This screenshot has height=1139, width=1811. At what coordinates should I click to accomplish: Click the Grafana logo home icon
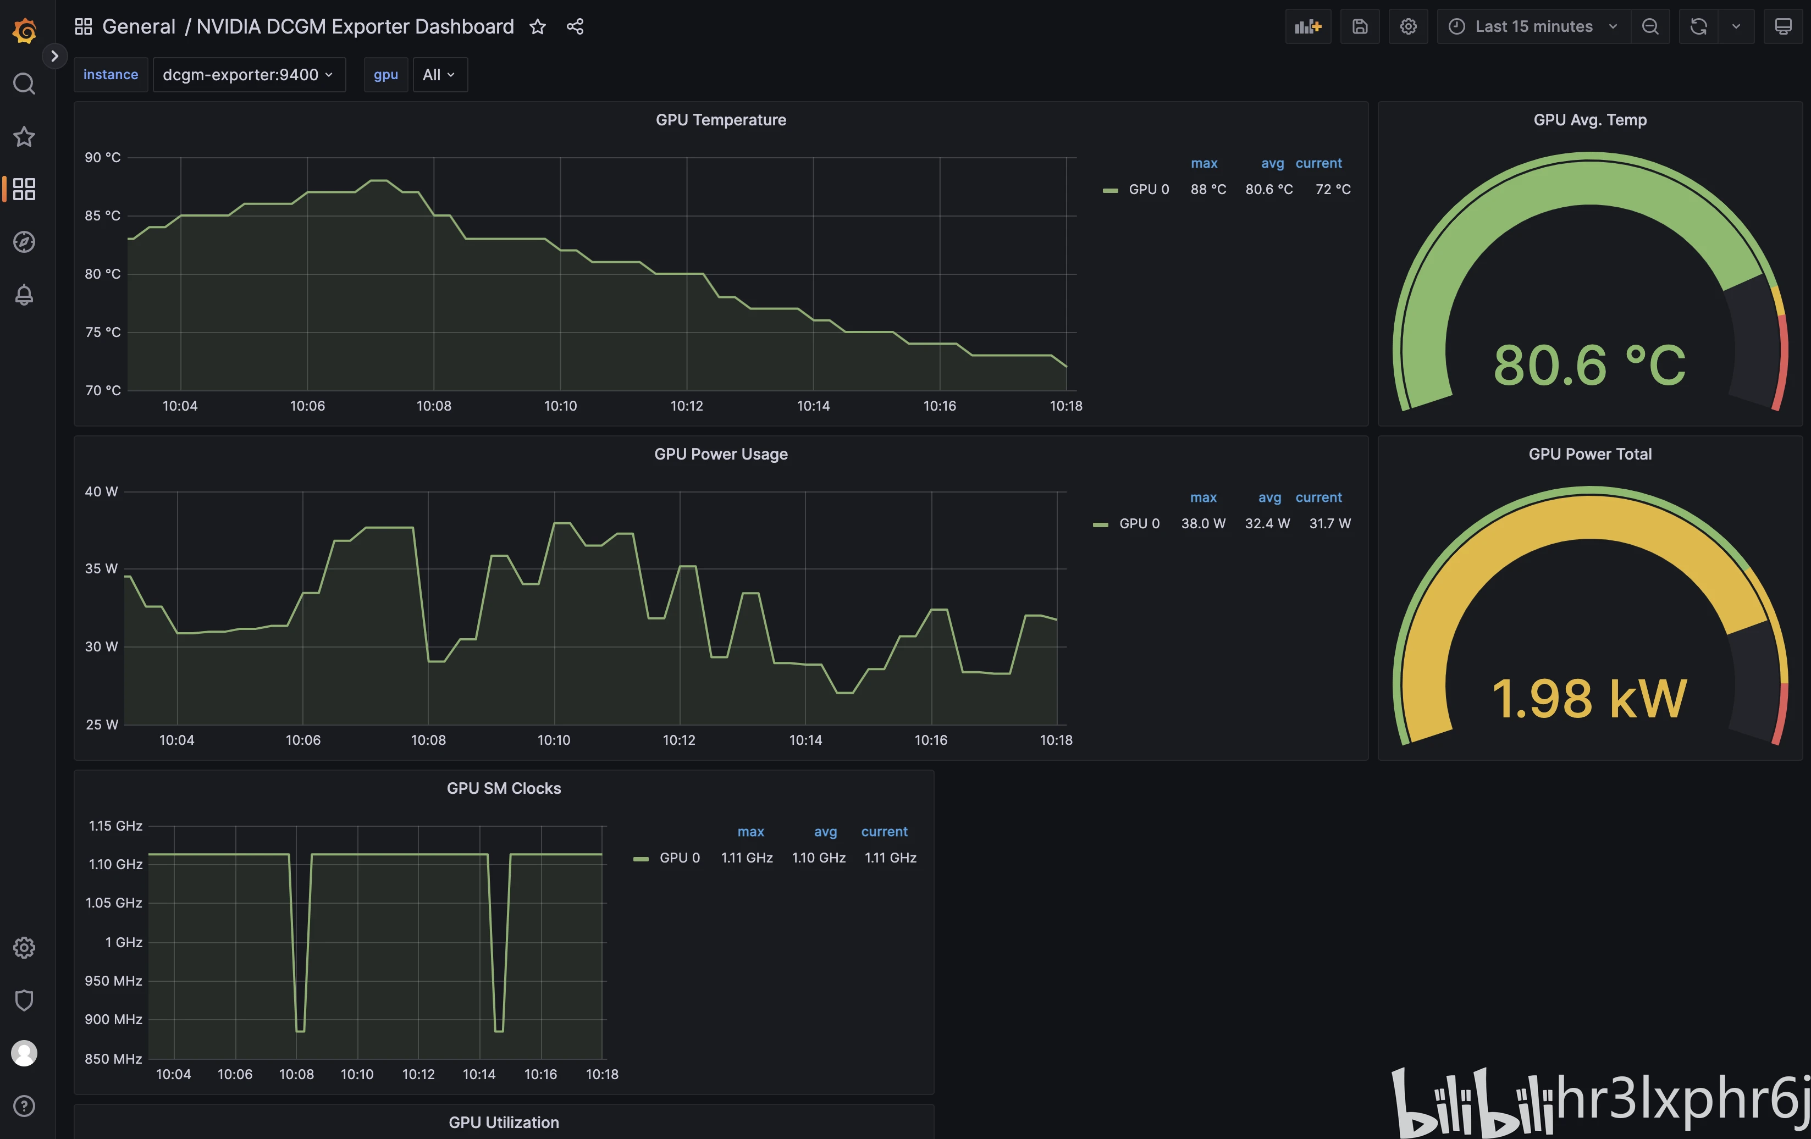pos(24,30)
